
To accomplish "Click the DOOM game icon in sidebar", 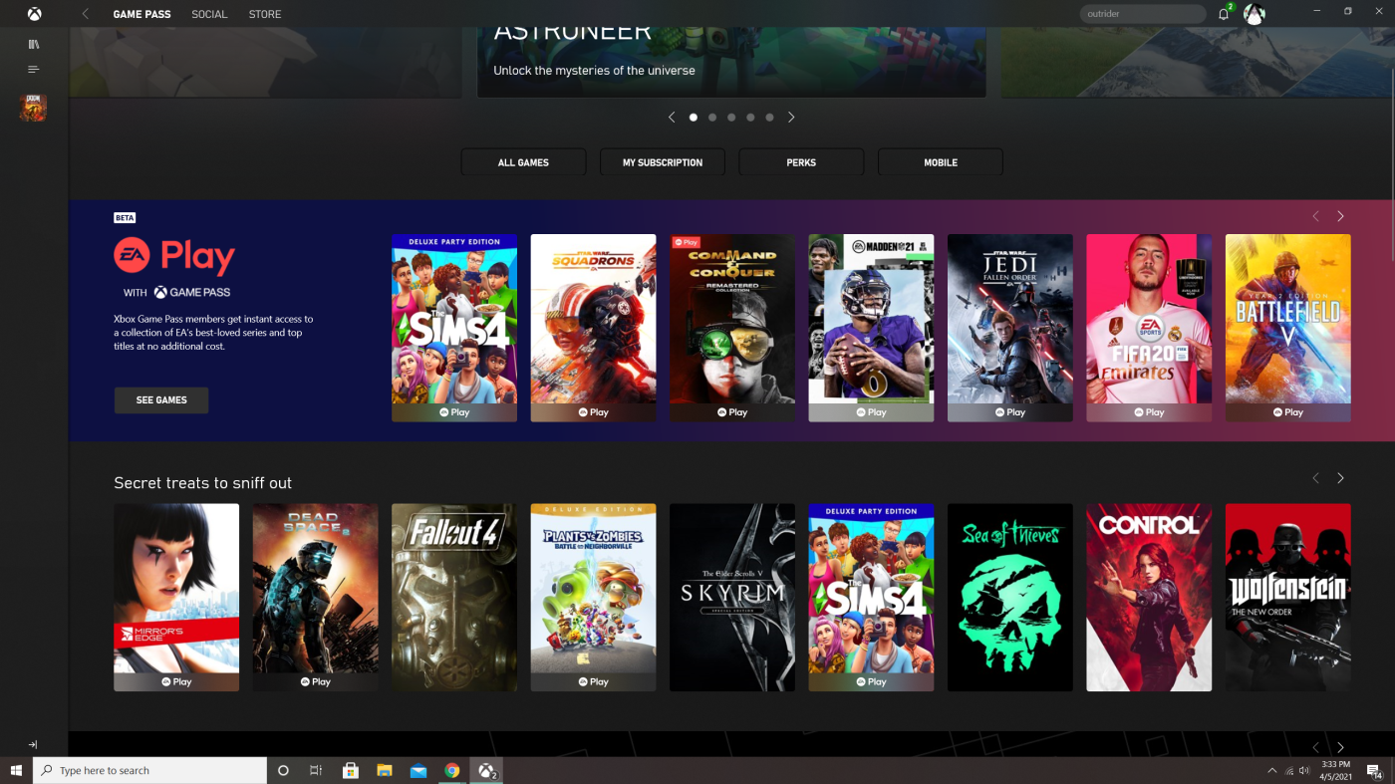I will point(33,108).
